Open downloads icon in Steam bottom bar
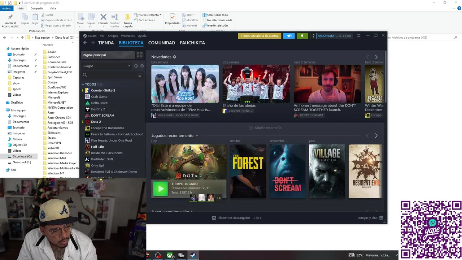 coord(214,218)
